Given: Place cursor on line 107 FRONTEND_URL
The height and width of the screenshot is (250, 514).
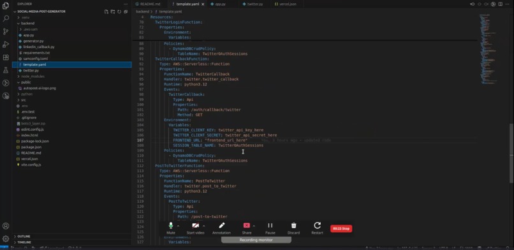Looking at the screenshot, I should [x=210, y=140].
